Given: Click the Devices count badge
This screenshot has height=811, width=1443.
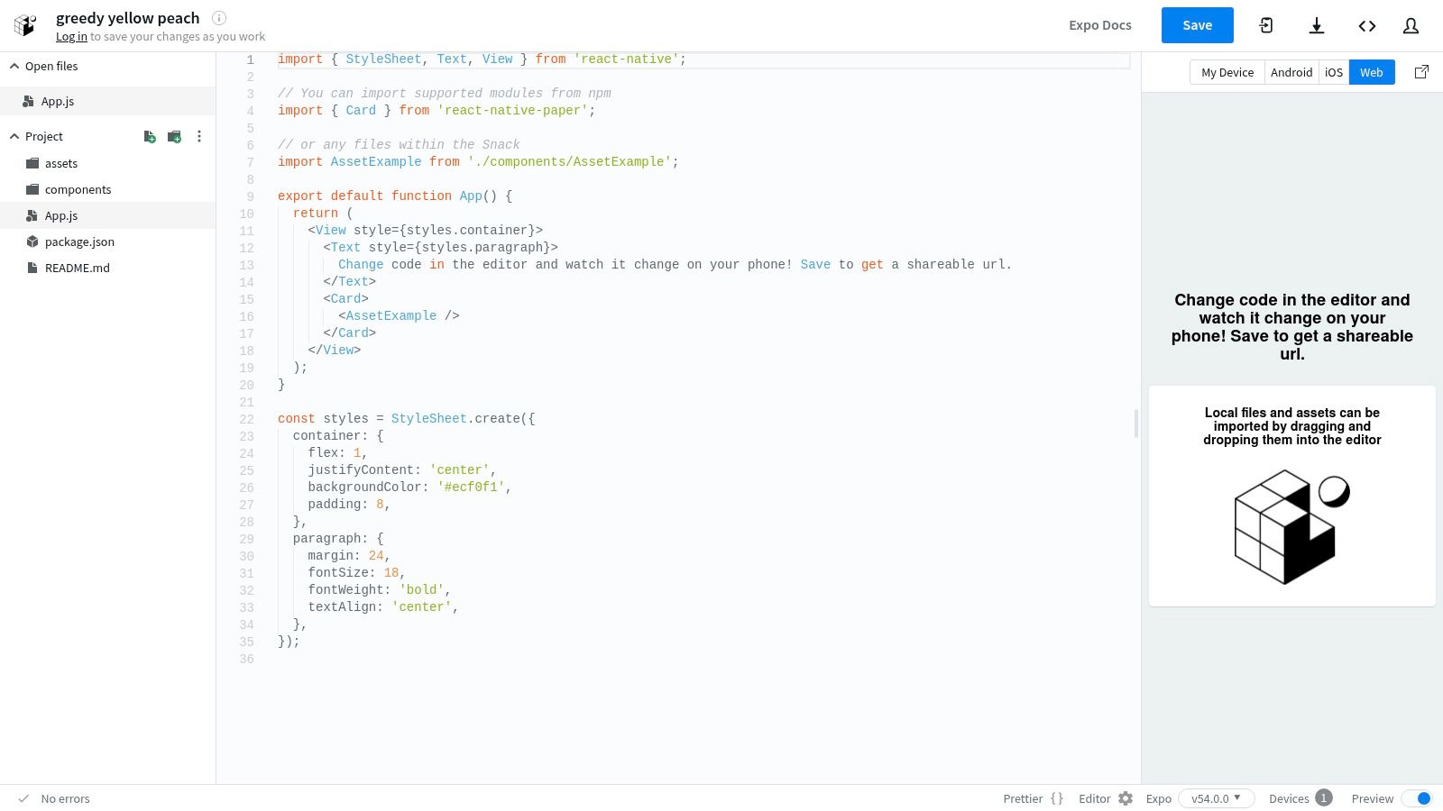Looking at the screenshot, I should click(x=1324, y=797).
